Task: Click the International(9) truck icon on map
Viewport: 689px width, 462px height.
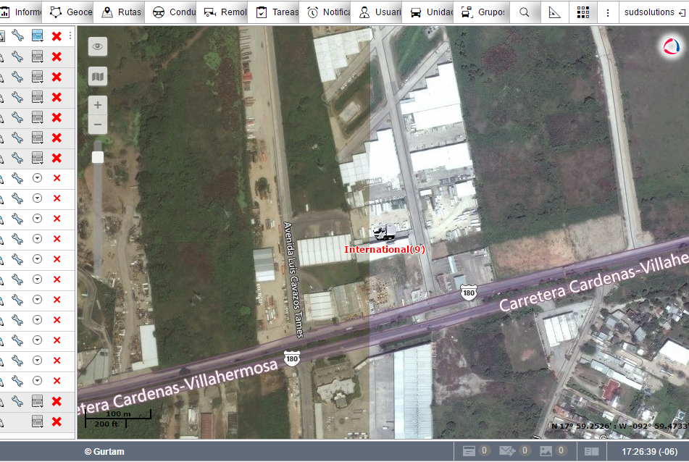Action: coord(383,232)
